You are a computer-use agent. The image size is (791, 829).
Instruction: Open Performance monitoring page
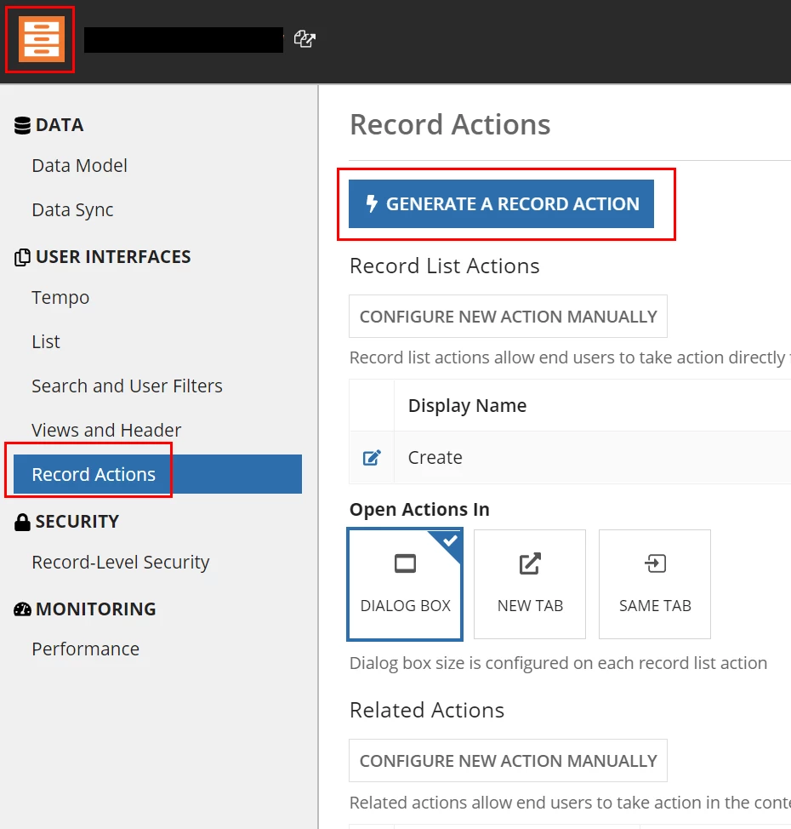86,649
